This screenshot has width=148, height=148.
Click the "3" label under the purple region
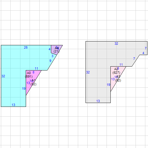52,56
